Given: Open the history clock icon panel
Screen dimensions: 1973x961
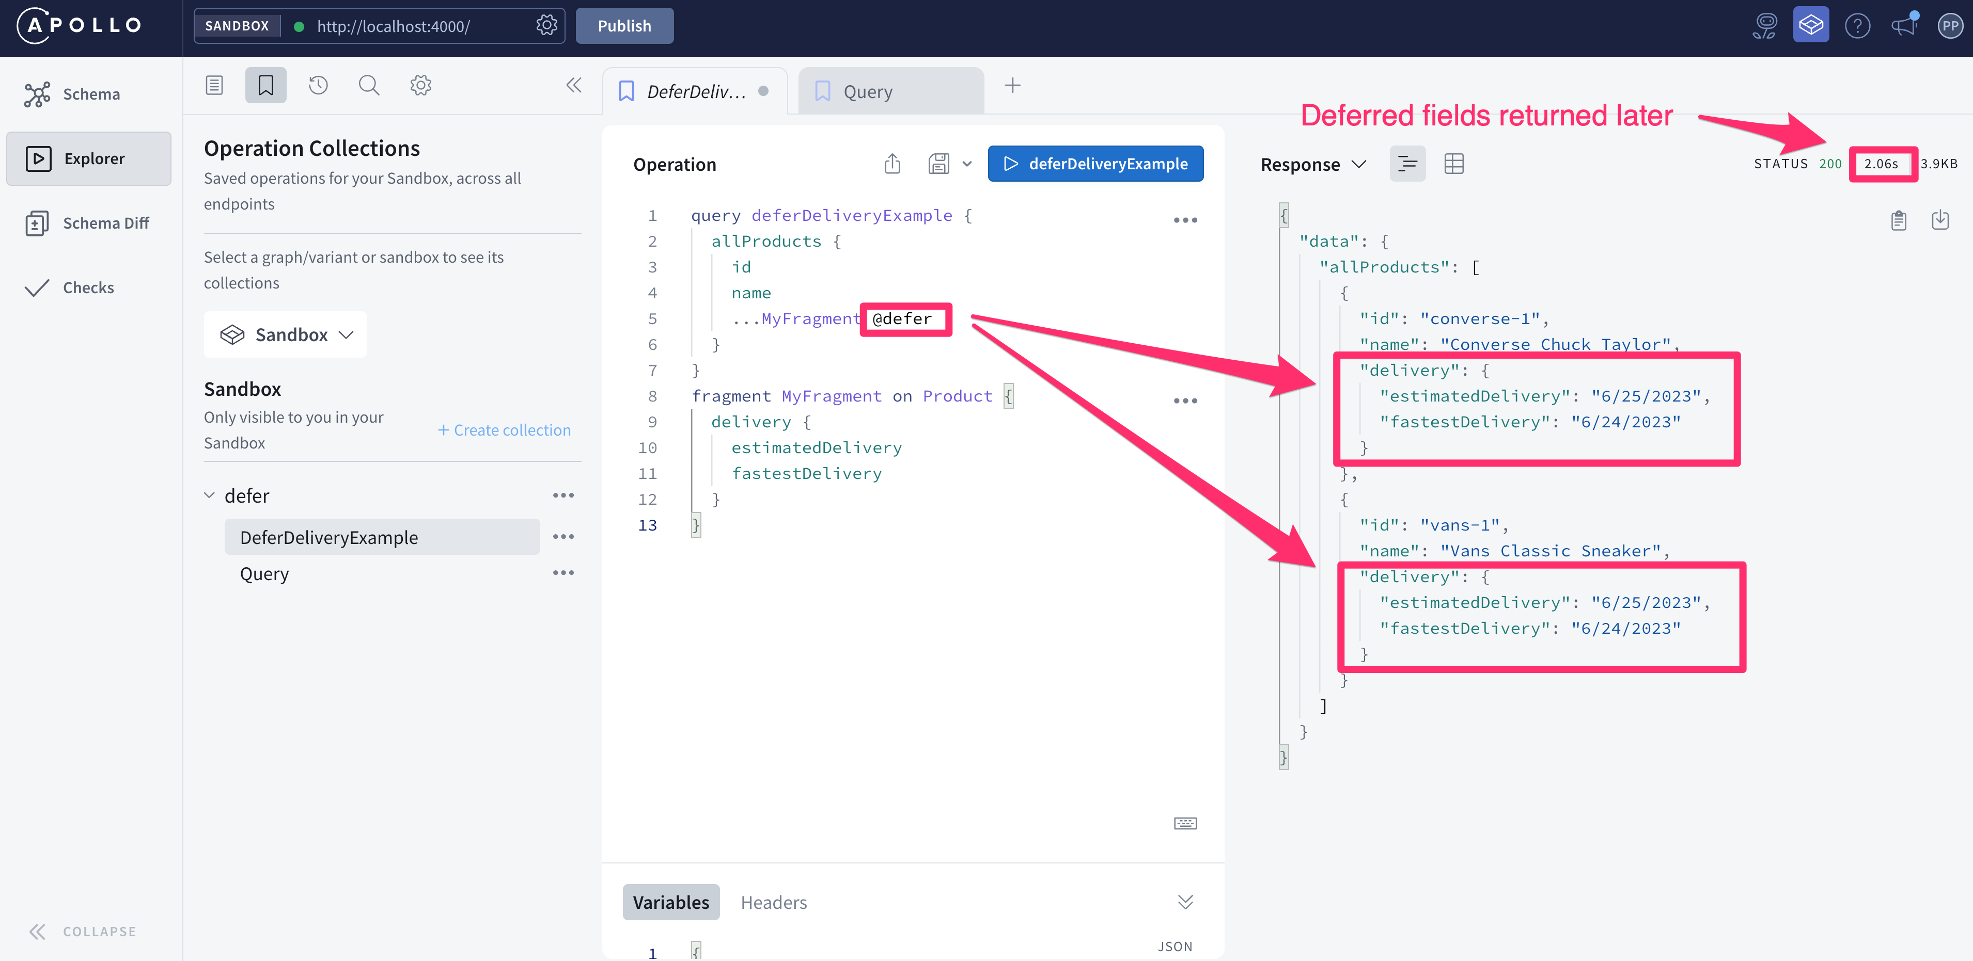Looking at the screenshot, I should 318,85.
